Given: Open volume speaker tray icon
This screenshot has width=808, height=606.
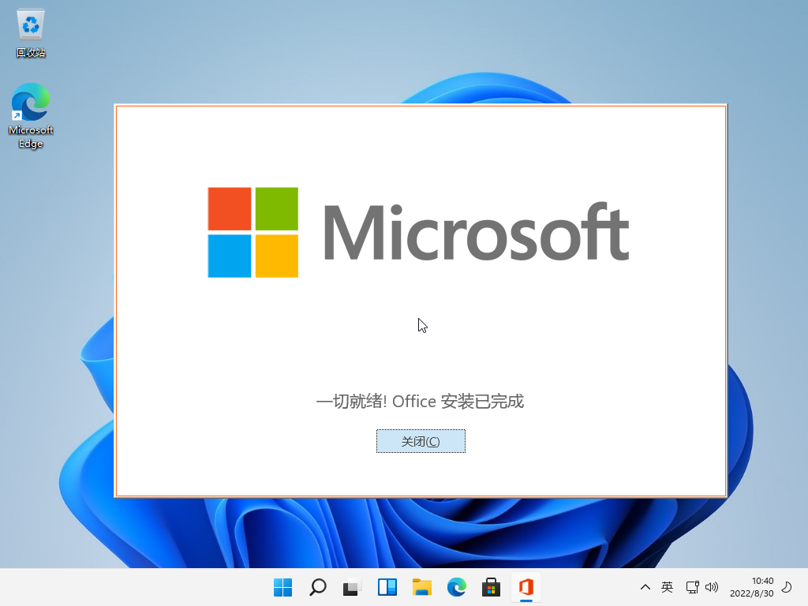Looking at the screenshot, I should coord(712,587).
